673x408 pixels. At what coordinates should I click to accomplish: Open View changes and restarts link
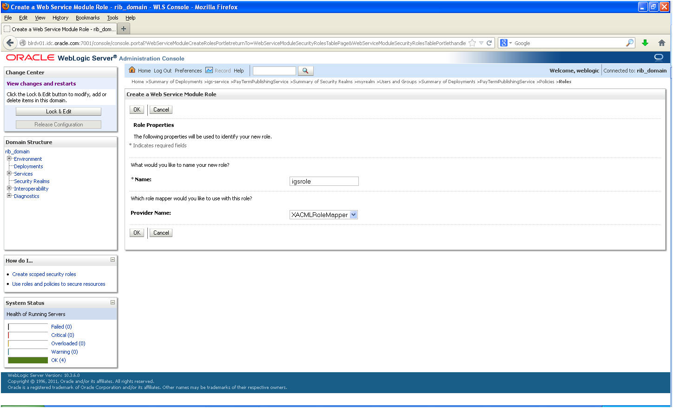[x=41, y=84]
